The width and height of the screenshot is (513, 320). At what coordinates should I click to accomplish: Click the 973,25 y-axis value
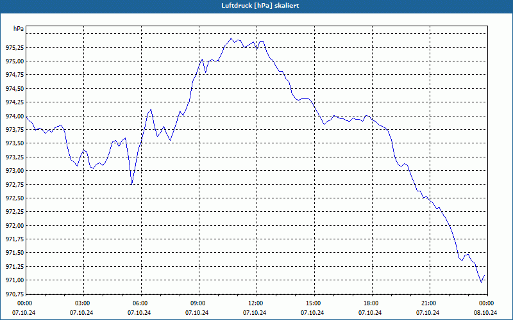coord(15,157)
